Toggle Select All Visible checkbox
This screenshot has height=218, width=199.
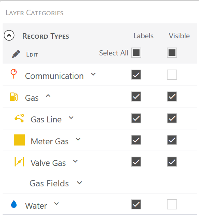pos(172,52)
